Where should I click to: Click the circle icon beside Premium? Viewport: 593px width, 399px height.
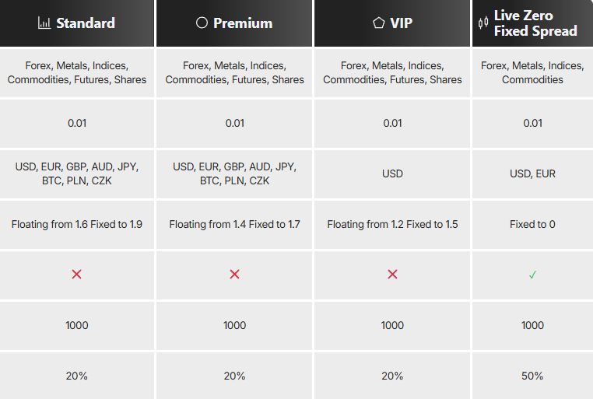[202, 23]
